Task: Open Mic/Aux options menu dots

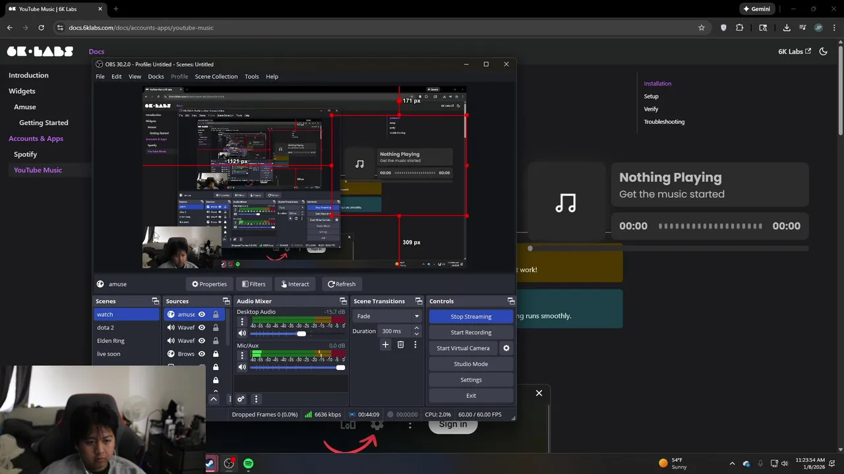Action: [242, 356]
